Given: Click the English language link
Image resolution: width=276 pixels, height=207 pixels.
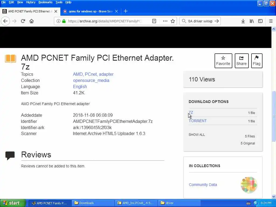Looking at the screenshot, I should 80,87.
